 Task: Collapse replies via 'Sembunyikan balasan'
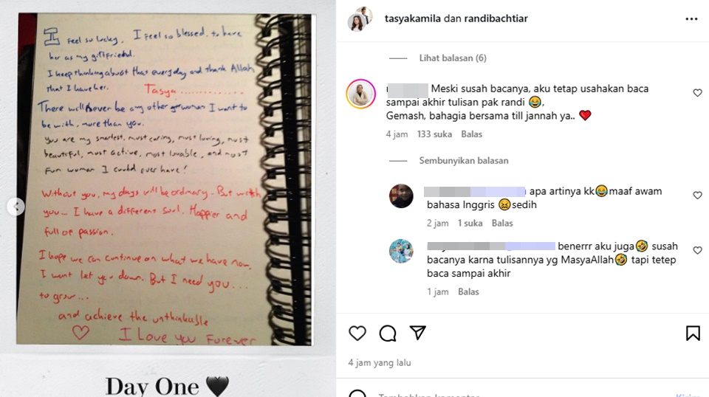[464, 160]
